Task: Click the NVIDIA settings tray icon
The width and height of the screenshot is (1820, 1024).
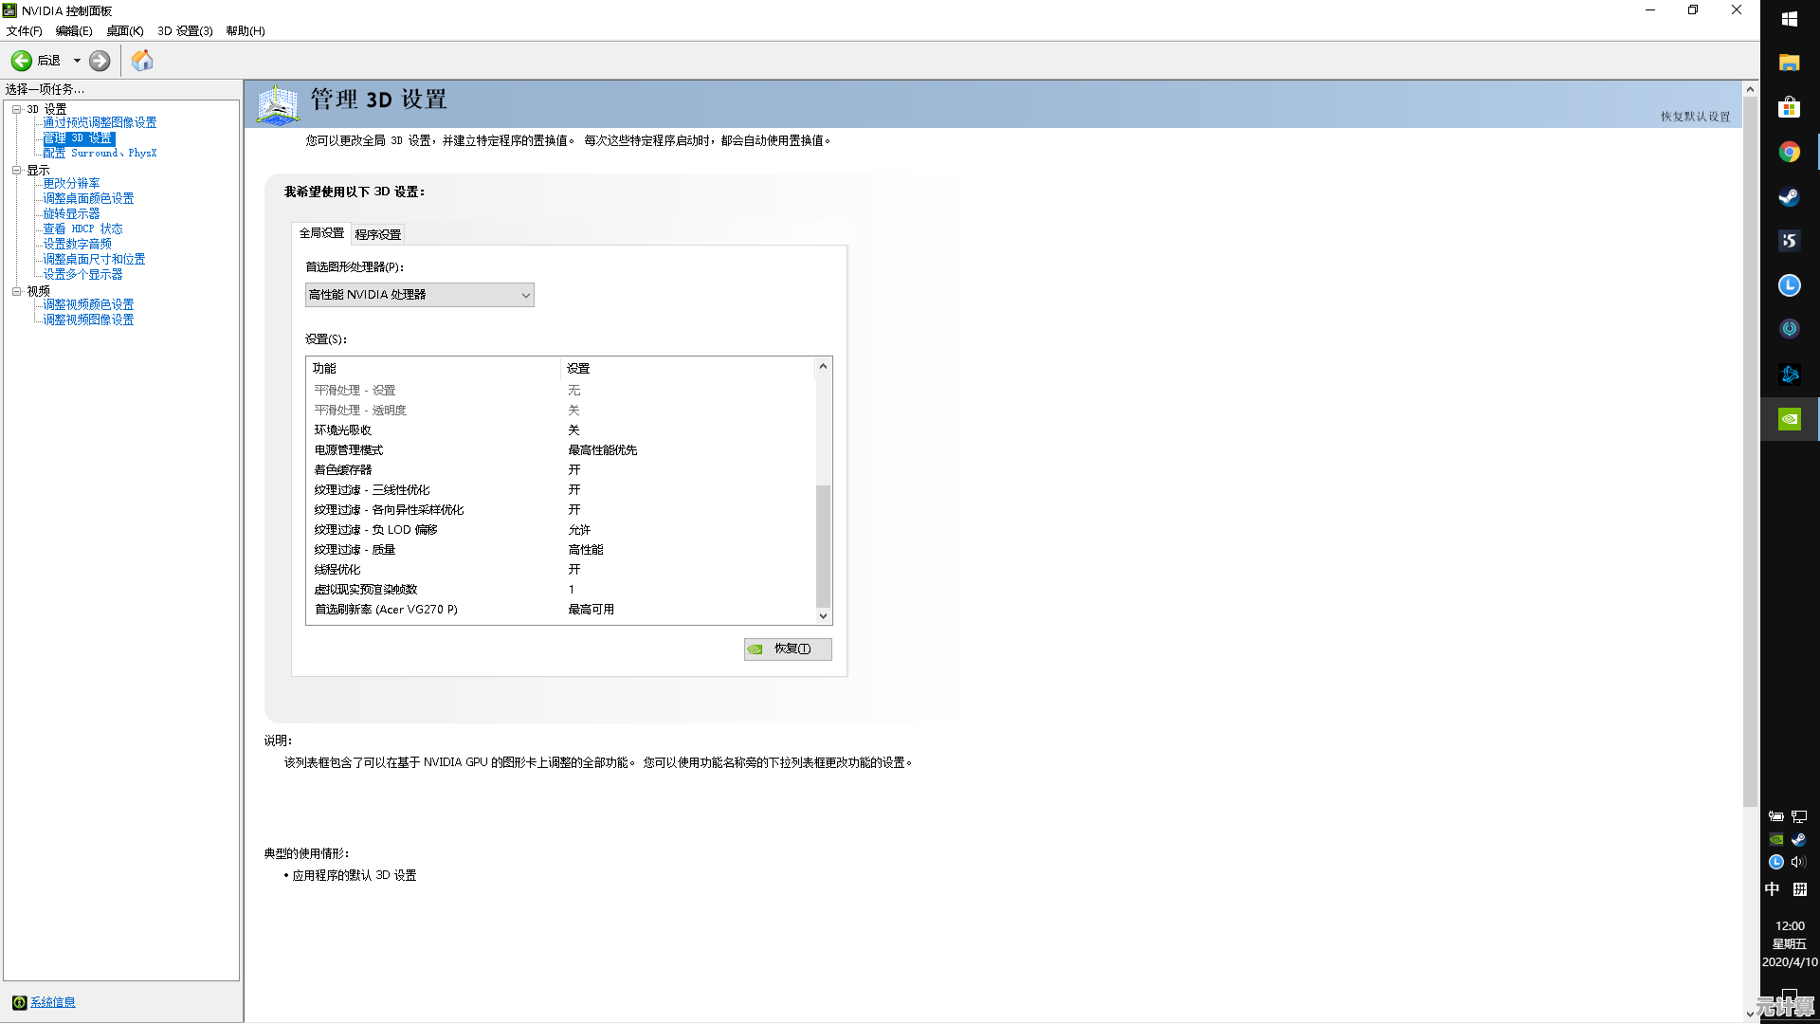Action: (1775, 839)
